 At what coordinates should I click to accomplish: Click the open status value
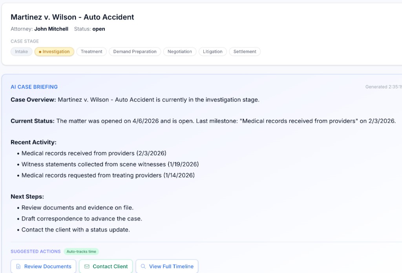tap(99, 29)
